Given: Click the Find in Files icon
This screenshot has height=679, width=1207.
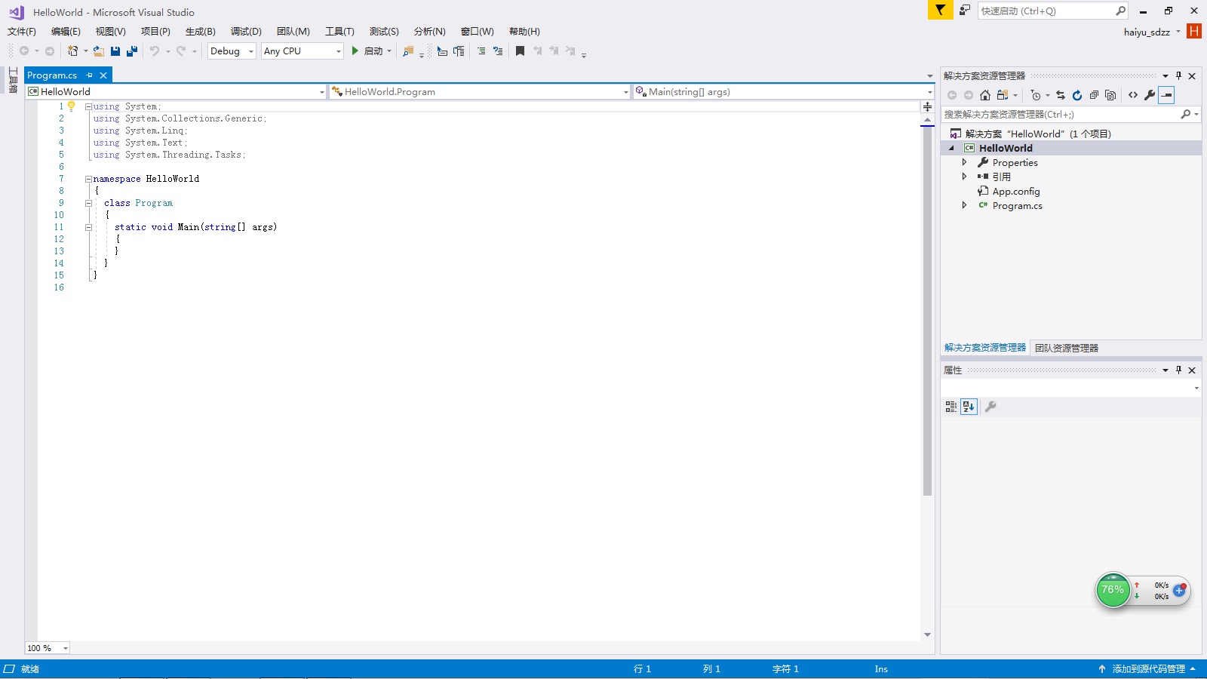Looking at the screenshot, I should [408, 51].
